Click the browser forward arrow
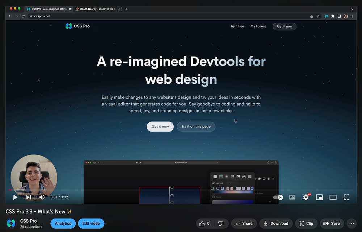 click(x=16, y=16)
